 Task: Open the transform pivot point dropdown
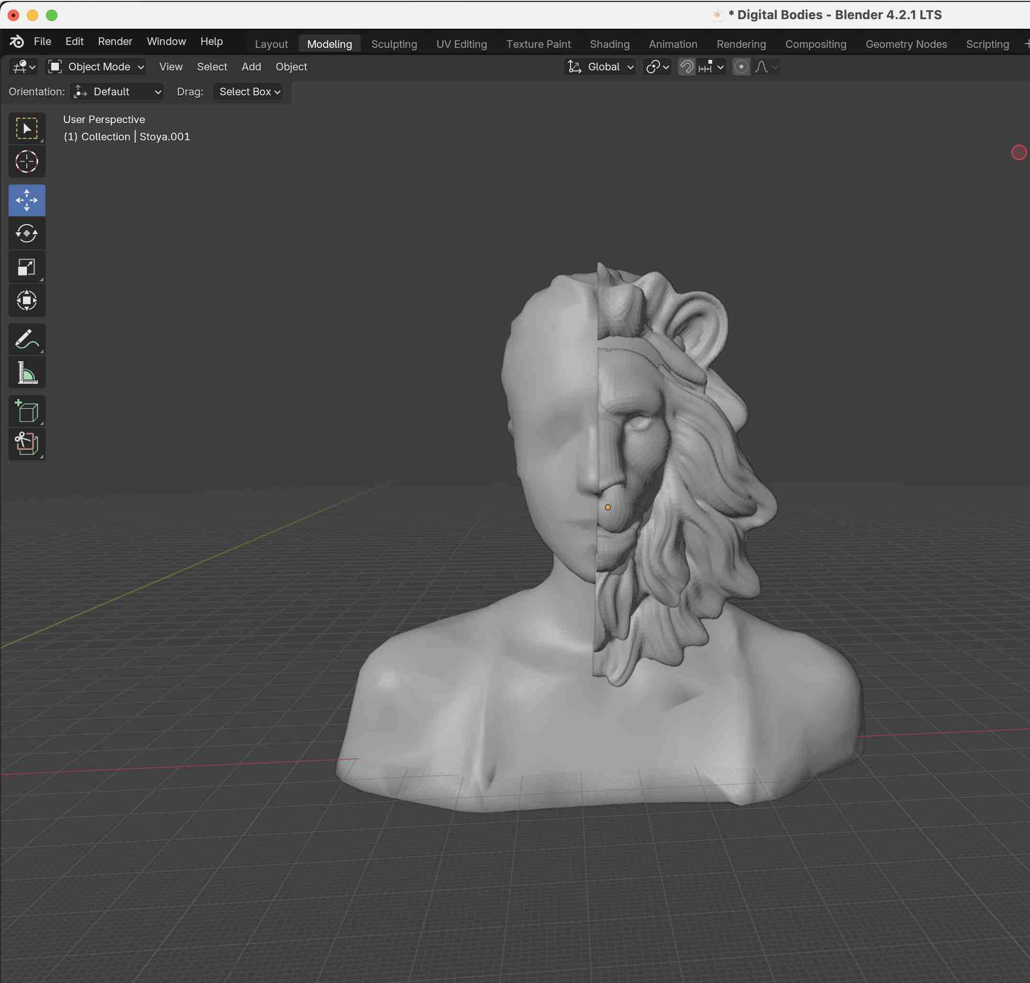657,67
